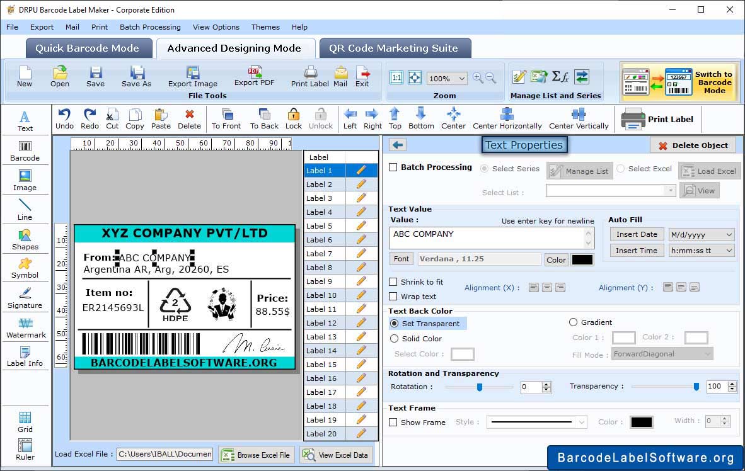Toggle the Grid display

25,422
